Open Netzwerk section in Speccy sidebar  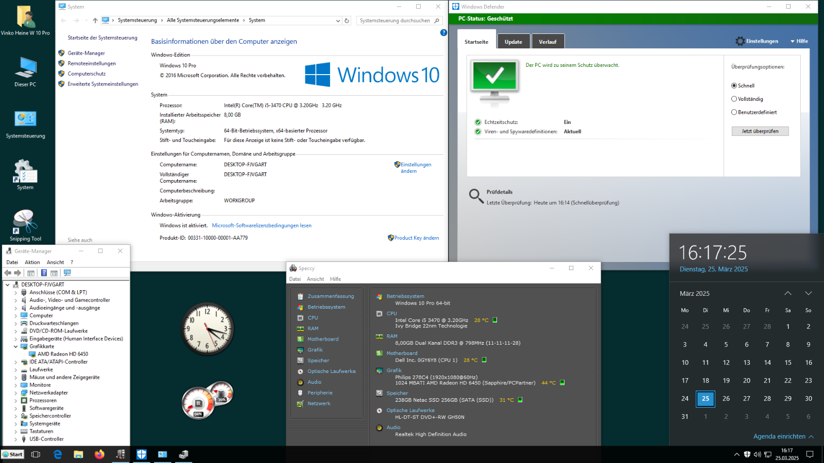point(319,403)
